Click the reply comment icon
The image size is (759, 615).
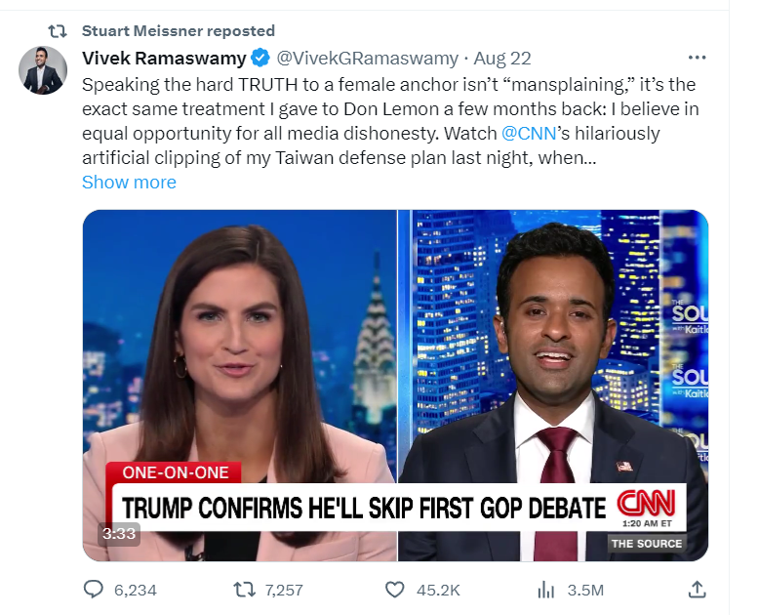pos(94,590)
